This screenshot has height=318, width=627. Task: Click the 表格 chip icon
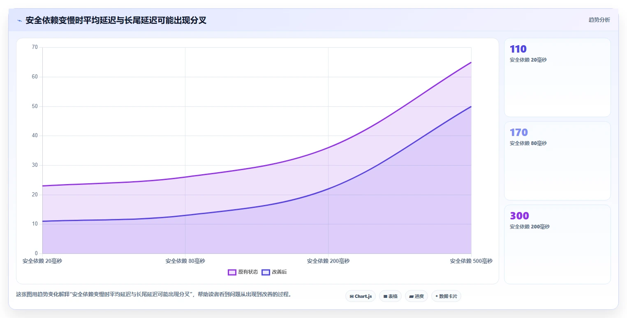pos(385,296)
